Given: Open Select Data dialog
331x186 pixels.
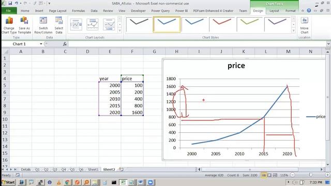Looking at the screenshot, I should (x=59, y=25).
